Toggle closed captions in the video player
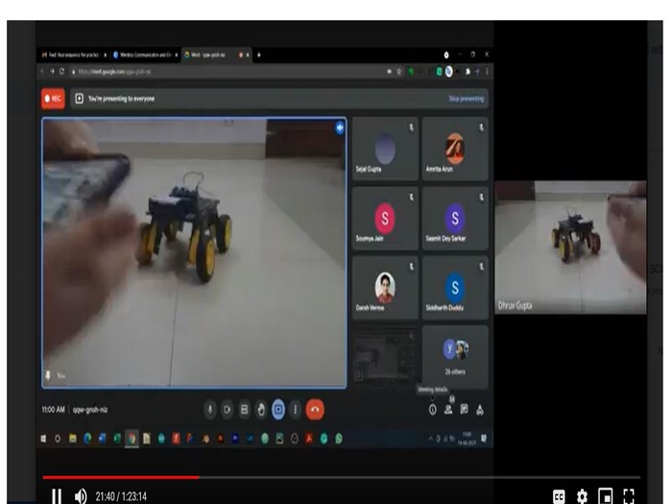The height and width of the screenshot is (504, 672). tap(559, 496)
